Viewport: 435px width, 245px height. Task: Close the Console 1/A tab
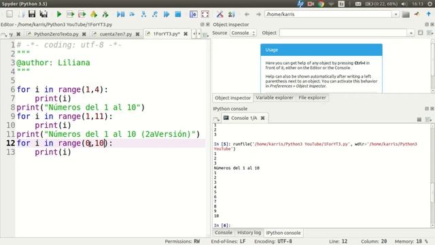tap(263, 118)
